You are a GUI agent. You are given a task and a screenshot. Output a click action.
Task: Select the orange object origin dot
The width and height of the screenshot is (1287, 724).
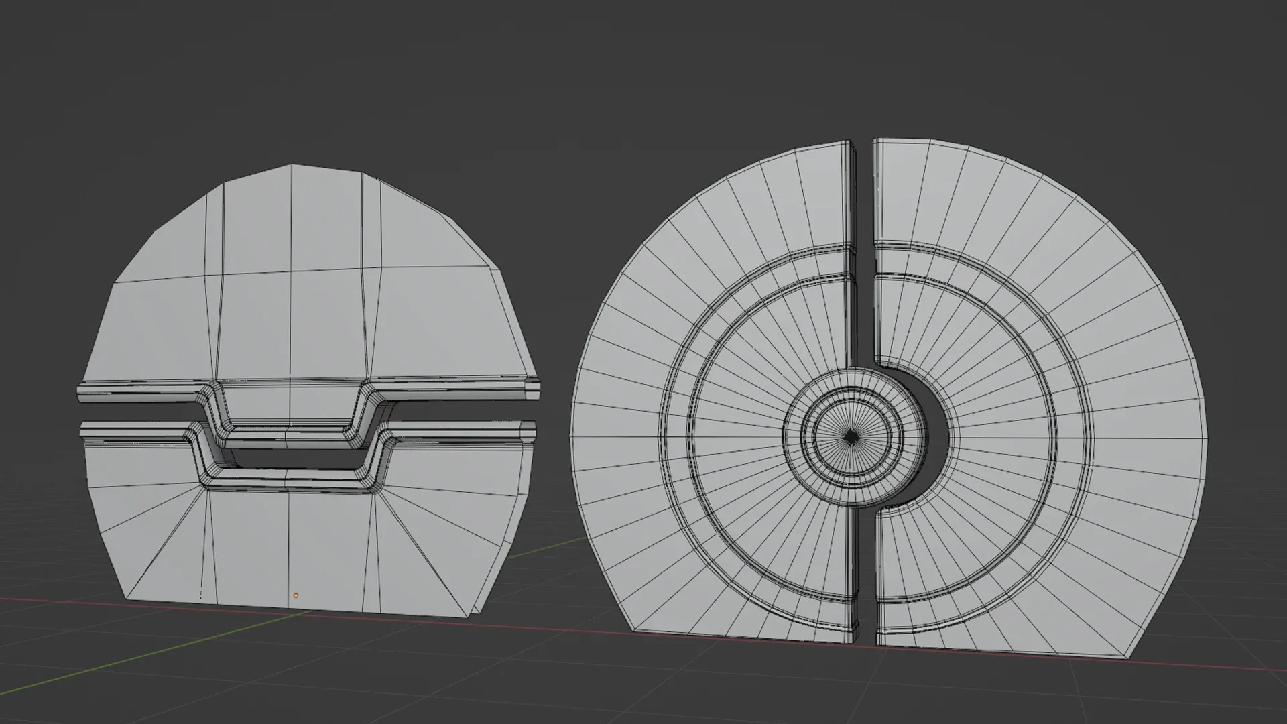tap(296, 595)
